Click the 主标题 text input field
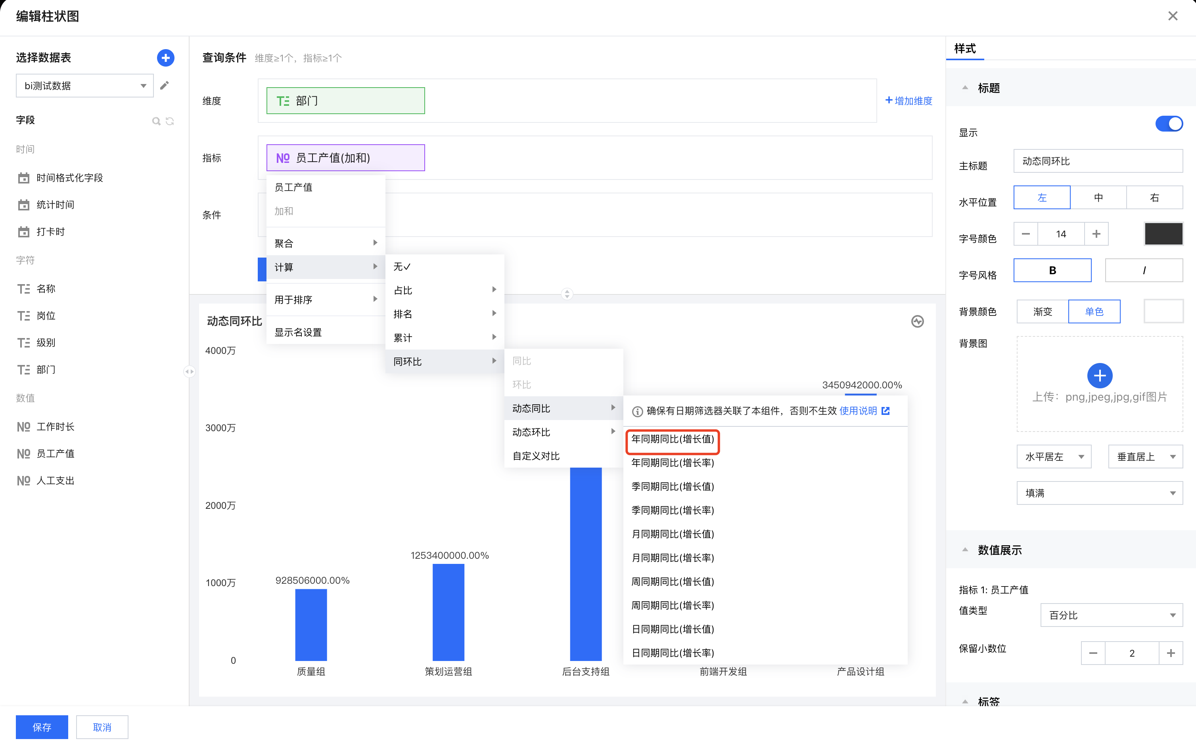The width and height of the screenshot is (1196, 745). [1098, 161]
